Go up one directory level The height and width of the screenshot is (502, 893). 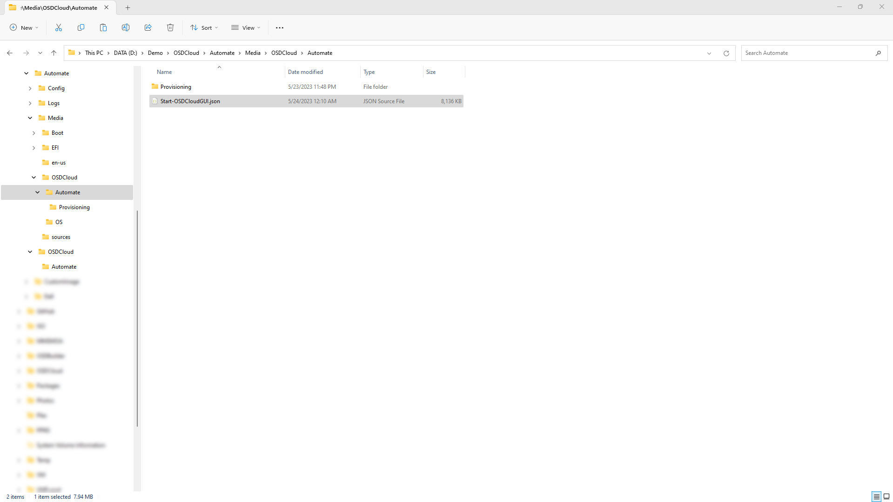coord(54,53)
